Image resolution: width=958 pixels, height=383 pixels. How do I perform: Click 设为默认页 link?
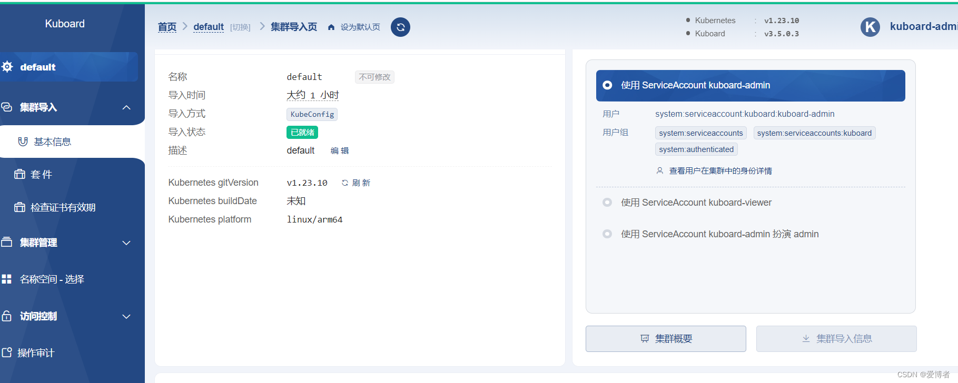[360, 27]
